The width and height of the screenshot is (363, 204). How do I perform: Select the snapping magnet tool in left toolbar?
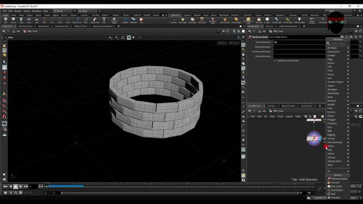pos(5,117)
